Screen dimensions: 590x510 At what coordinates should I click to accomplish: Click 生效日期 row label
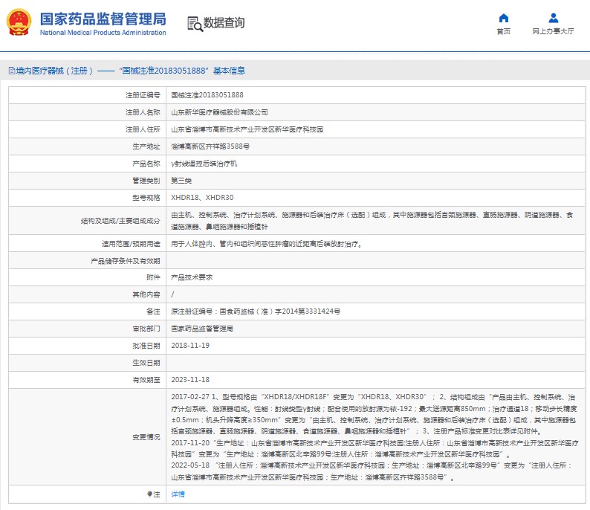(x=146, y=363)
